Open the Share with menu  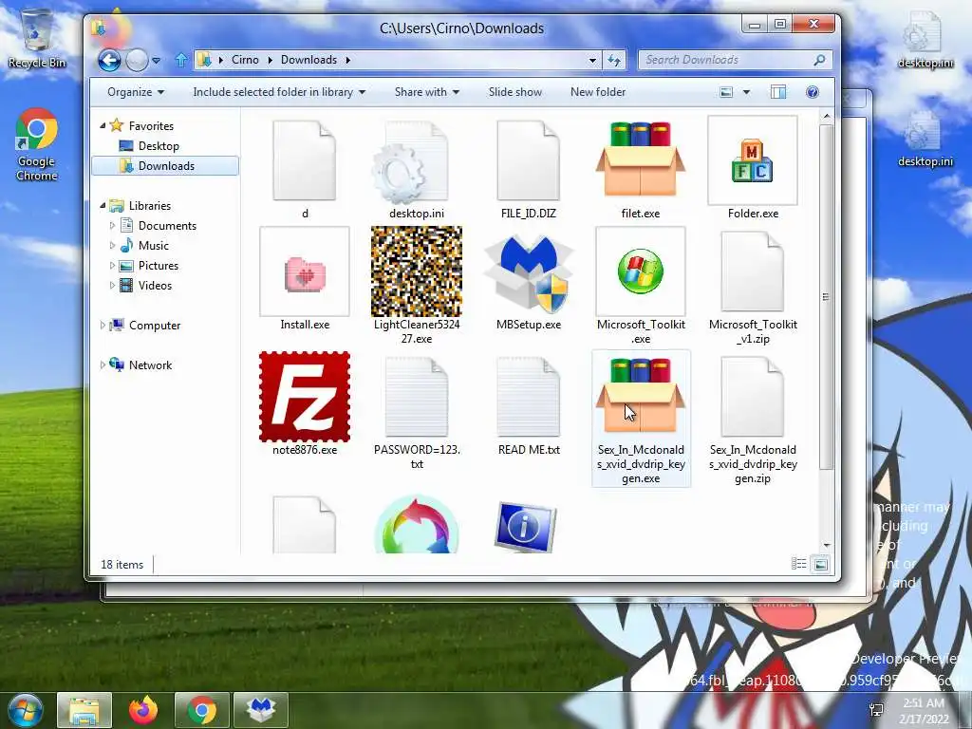427,92
